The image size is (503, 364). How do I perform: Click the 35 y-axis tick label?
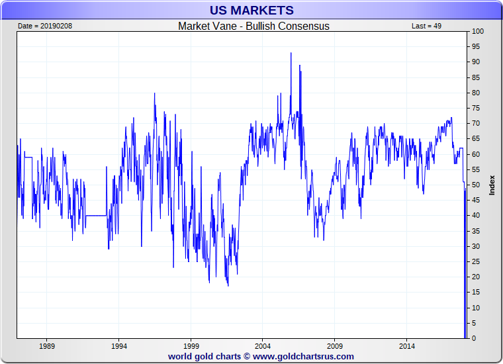476,231
